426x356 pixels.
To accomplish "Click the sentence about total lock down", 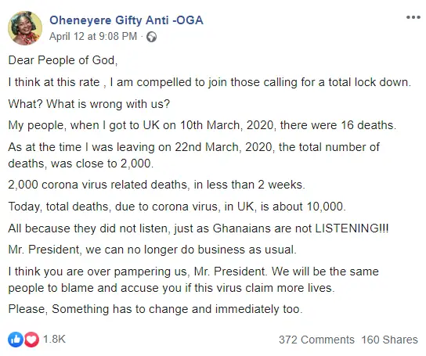I will coord(209,82).
